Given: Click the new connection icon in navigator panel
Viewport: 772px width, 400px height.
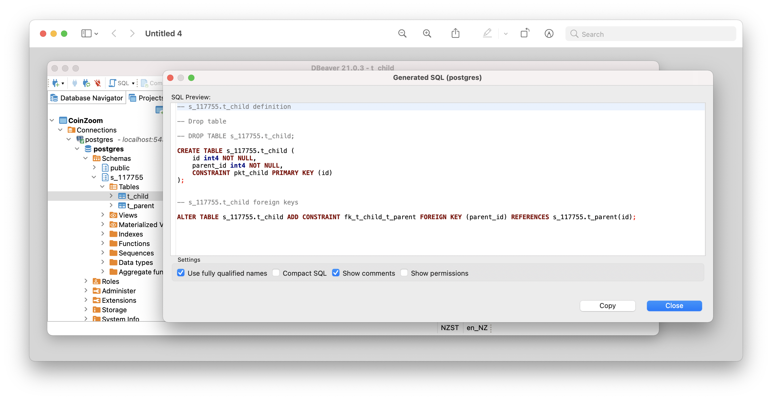Looking at the screenshot, I should pyautogui.click(x=159, y=110).
